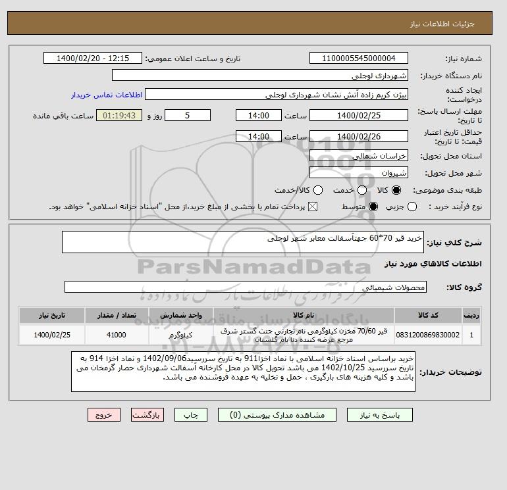Click the مشاهده مدارک پیوستی (0) button
The width and height of the screenshot is (507, 490).
pos(277,415)
